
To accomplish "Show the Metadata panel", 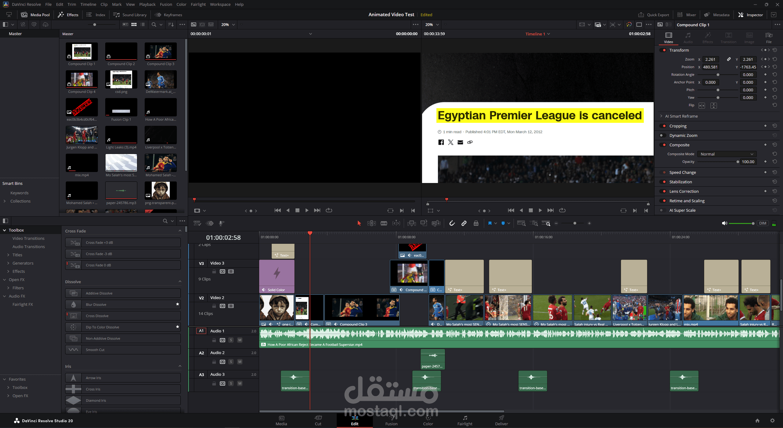I will pos(717,15).
